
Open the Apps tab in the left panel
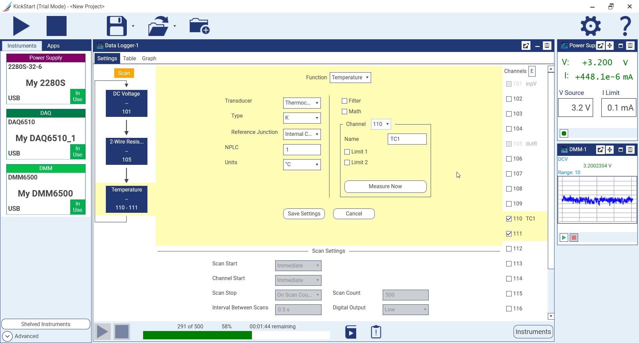tap(53, 46)
